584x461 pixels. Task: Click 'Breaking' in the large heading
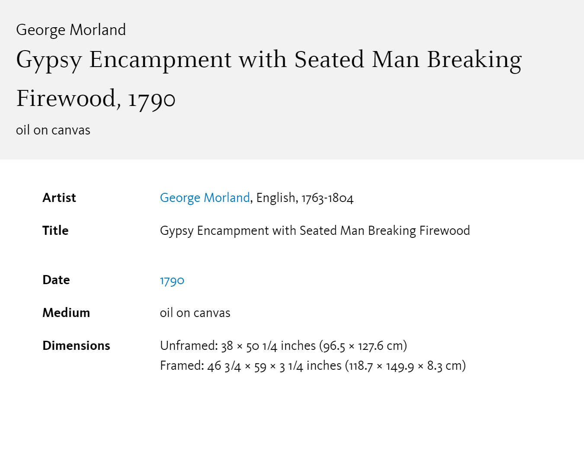(x=475, y=61)
